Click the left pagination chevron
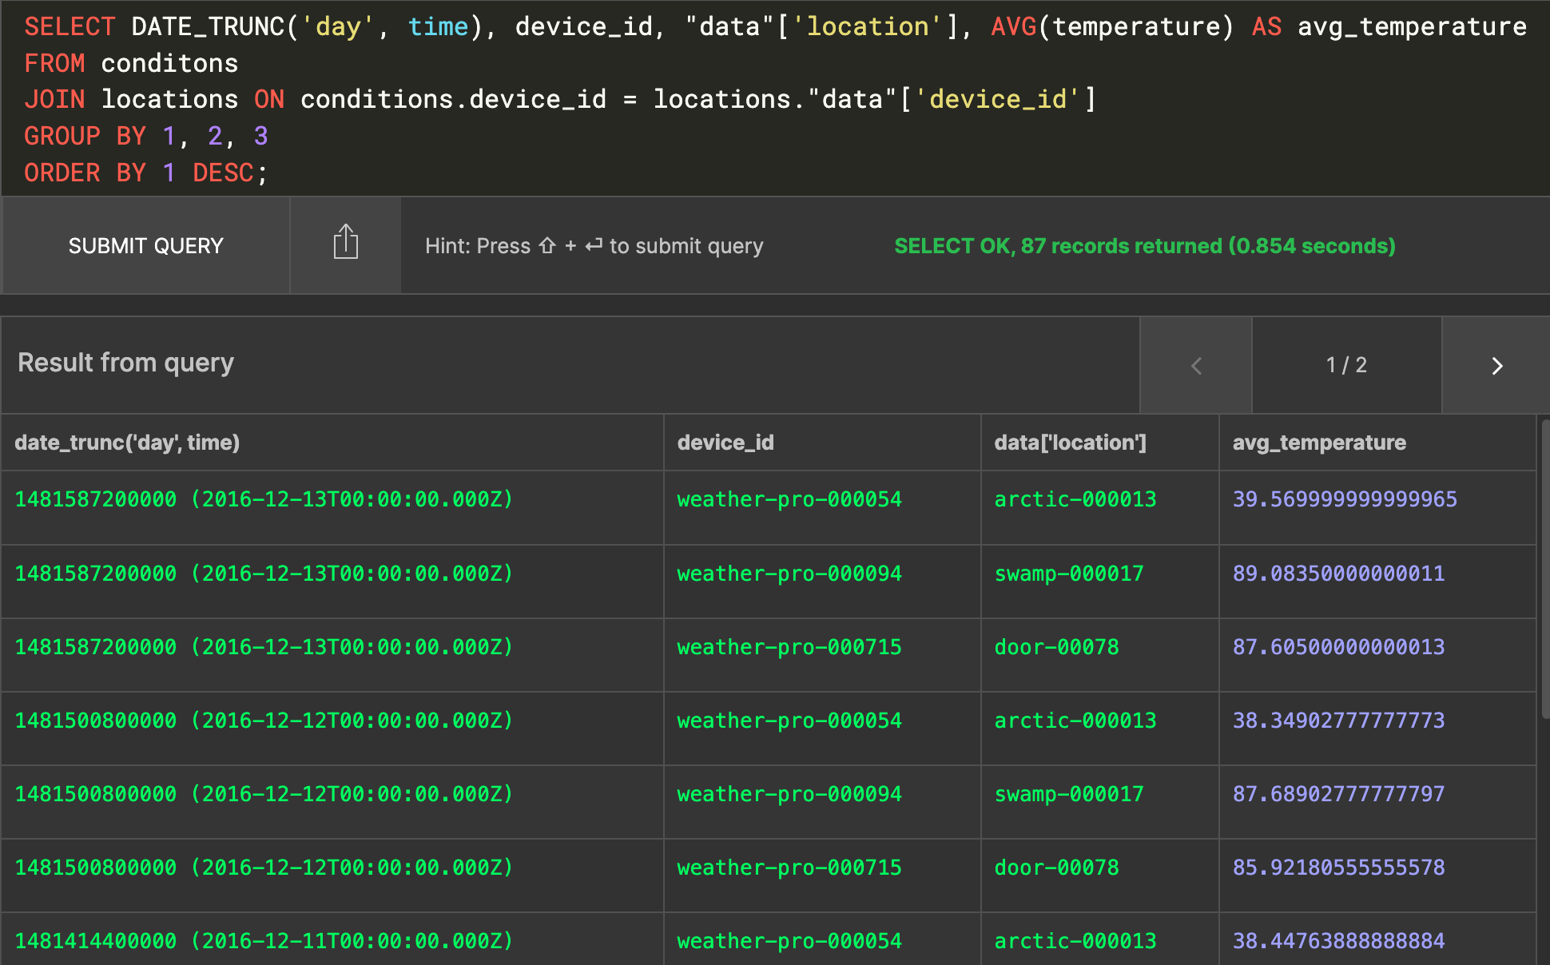The width and height of the screenshot is (1550, 965). pos(1194,365)
